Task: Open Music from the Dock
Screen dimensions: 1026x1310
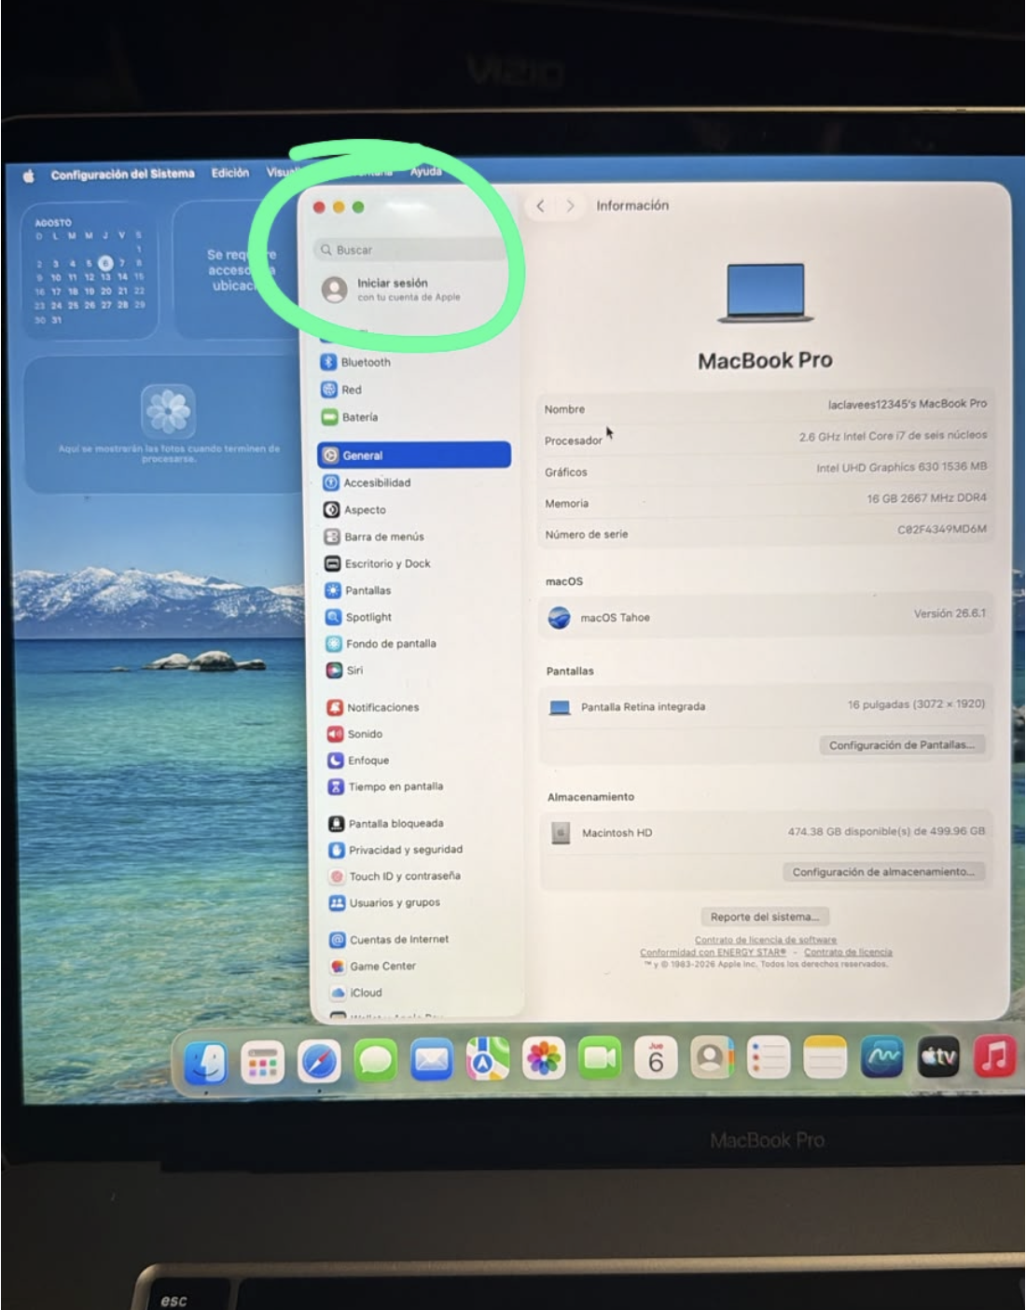Action: (994, 1058)
